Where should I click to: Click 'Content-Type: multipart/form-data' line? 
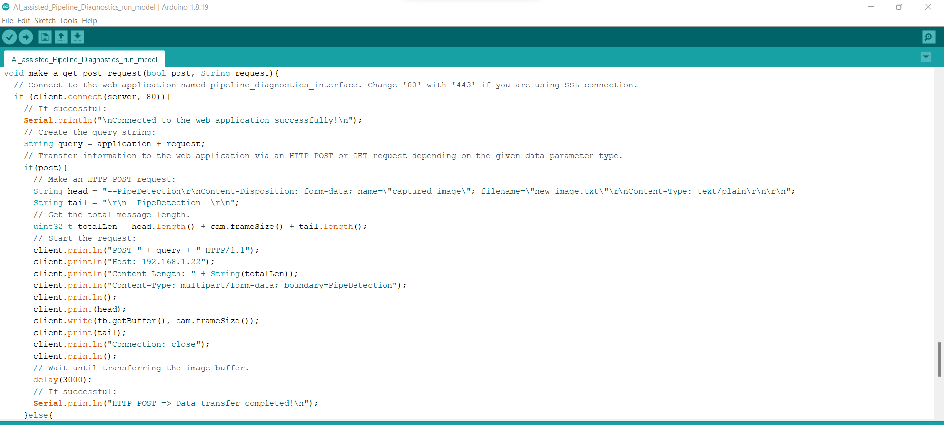click(220, 285)
